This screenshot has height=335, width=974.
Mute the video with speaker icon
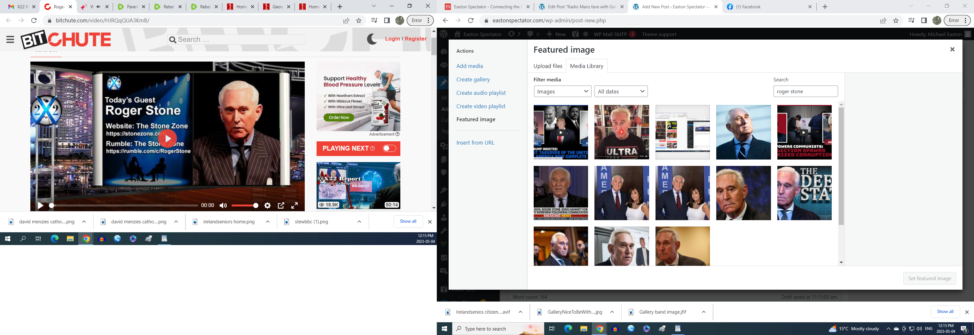click(223, 205)
